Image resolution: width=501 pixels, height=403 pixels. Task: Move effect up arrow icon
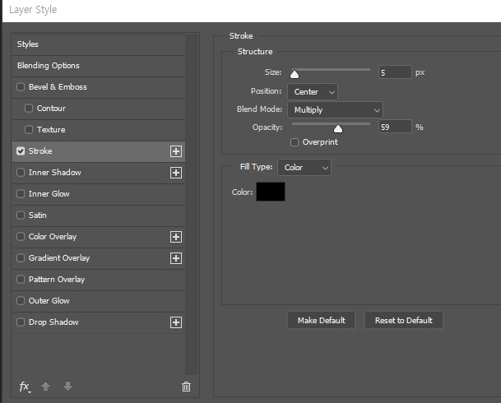[46, 387]
